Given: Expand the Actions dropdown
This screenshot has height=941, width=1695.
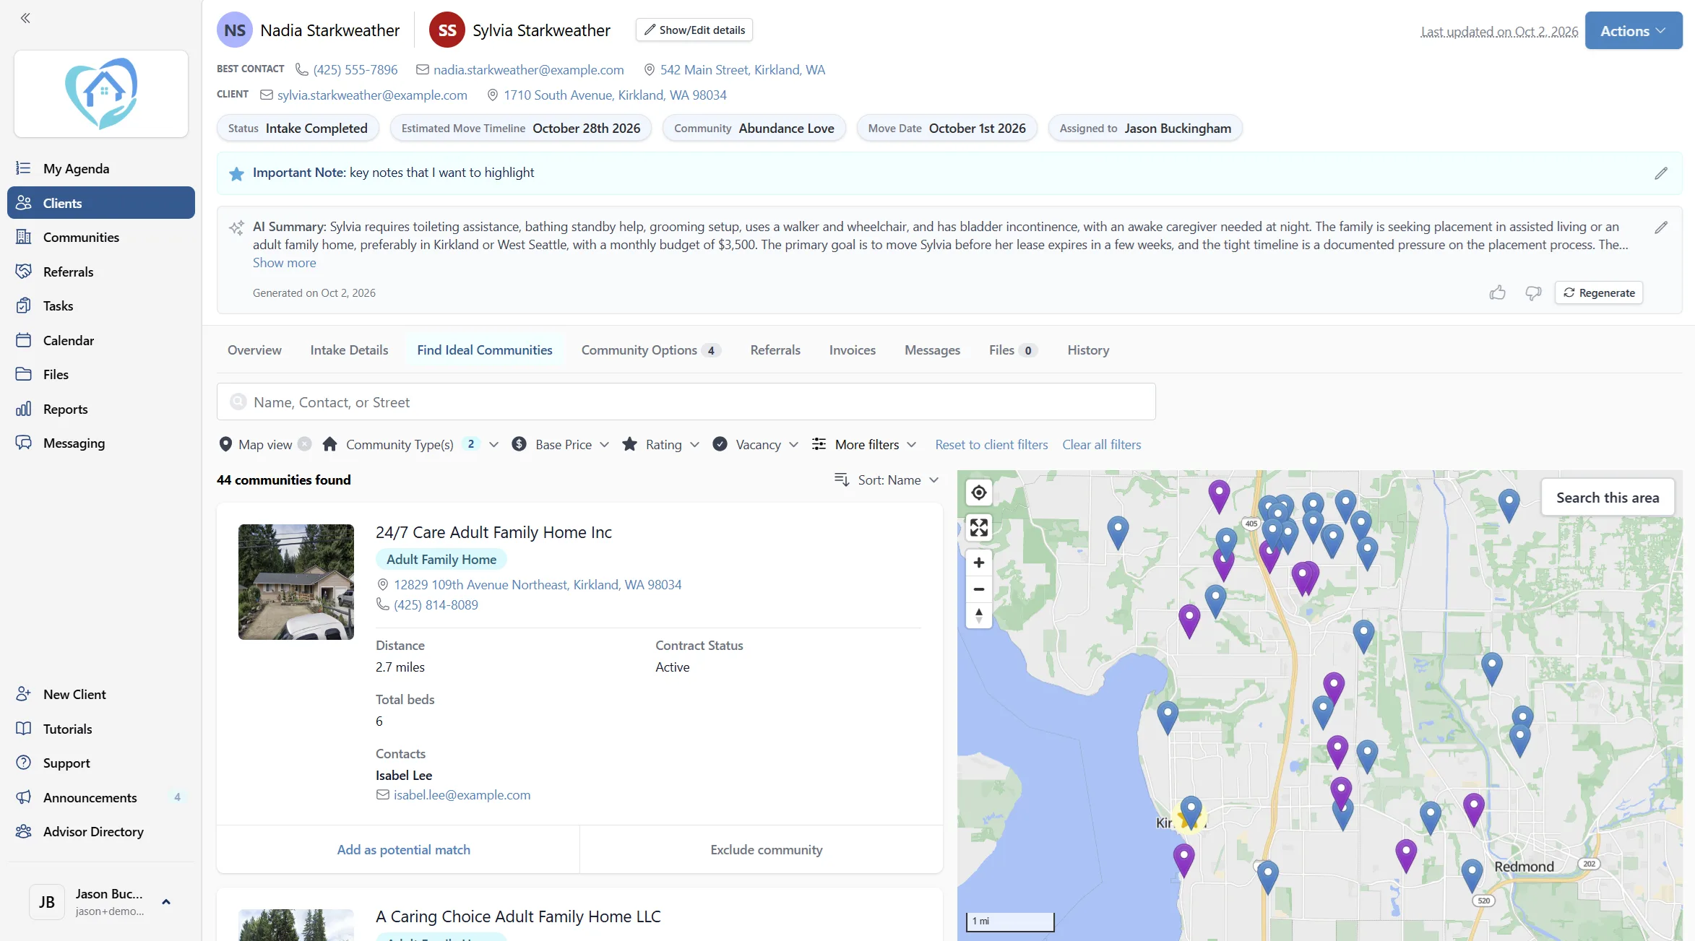Looking at the screenshot, I should (x=1633, y=30).
